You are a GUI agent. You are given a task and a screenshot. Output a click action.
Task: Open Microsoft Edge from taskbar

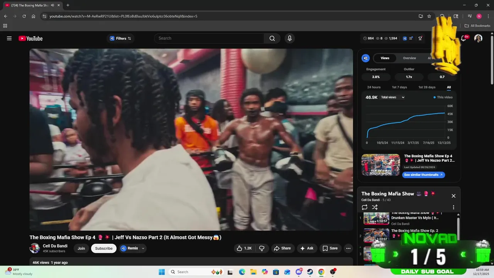(242, 272)
